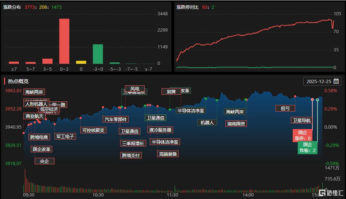Select the 汽车零部件 marker label

tap(116, 119)
